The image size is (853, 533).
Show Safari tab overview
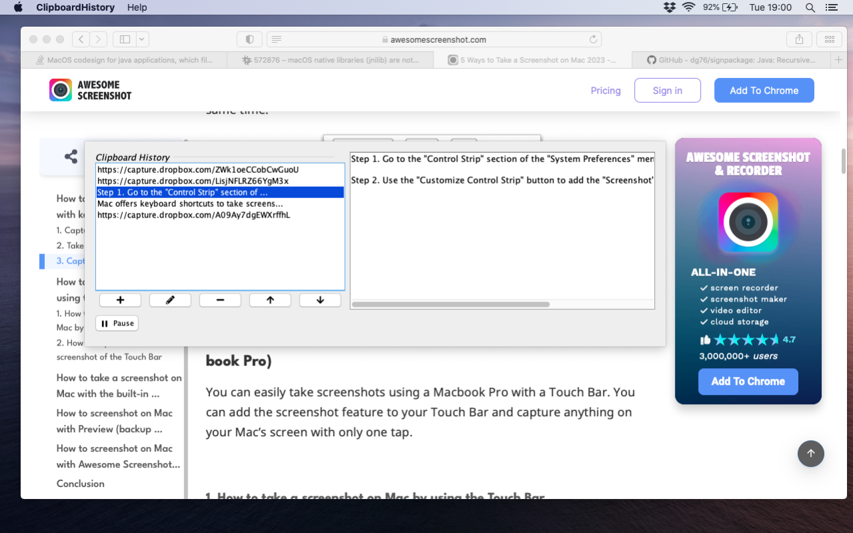point(830,39)
